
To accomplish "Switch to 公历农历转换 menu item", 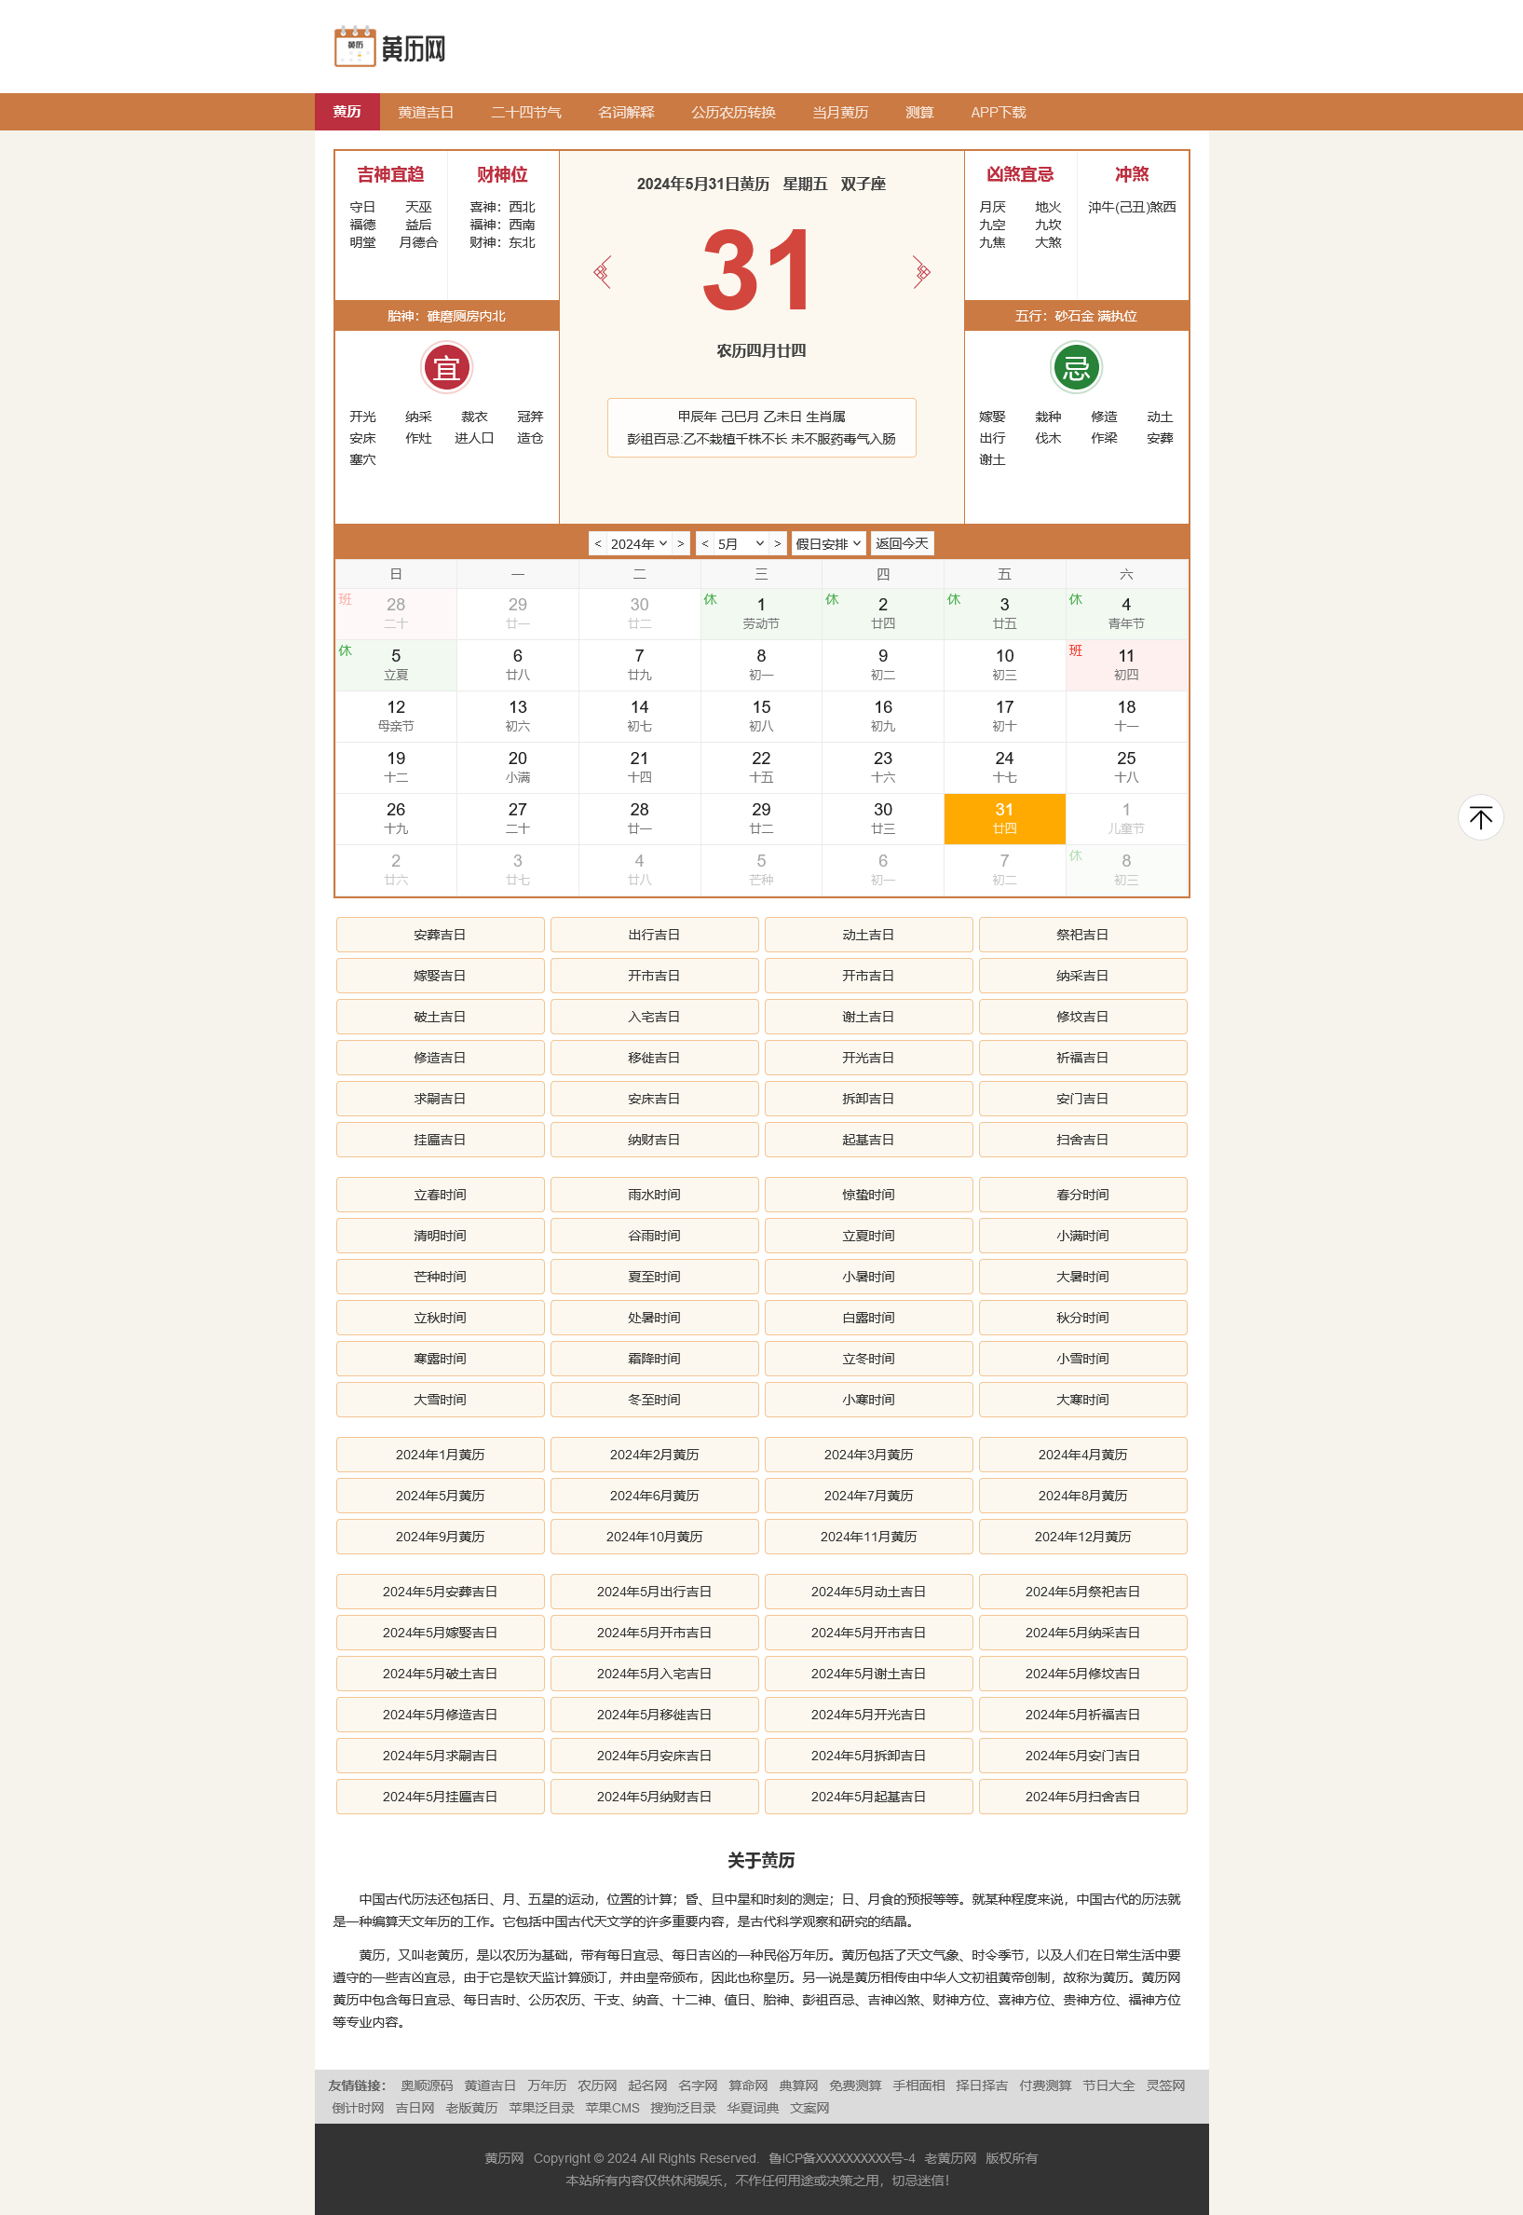I will coord(733,113).
